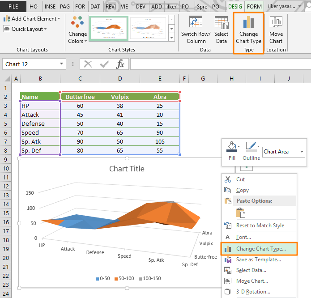311x298 pixels.
Task: Expand the Chart Styles gallery more arrow
Action: (171, 37)
